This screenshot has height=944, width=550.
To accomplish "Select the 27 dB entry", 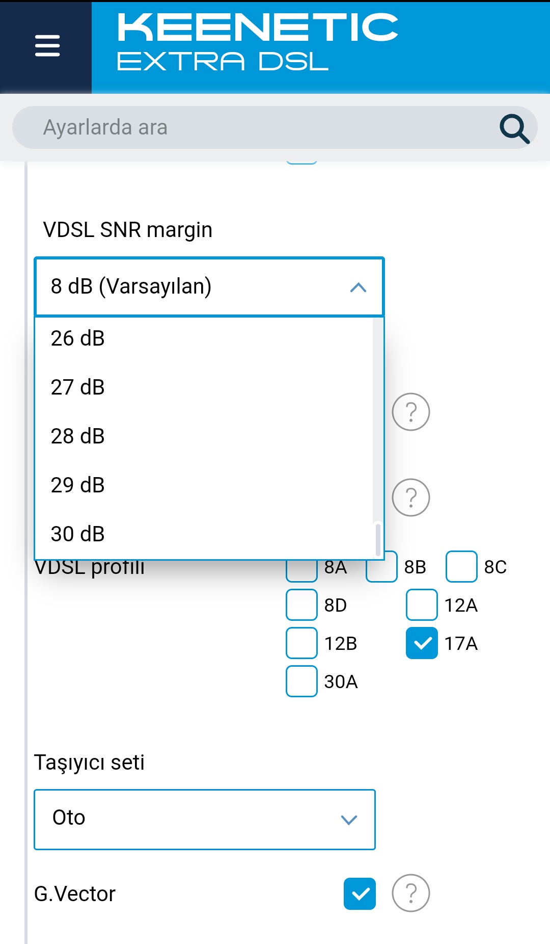I will tap(204, 387).
